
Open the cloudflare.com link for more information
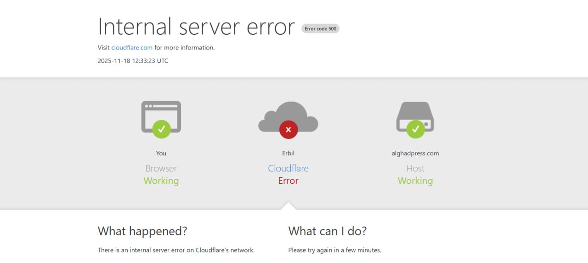point(132,48)
